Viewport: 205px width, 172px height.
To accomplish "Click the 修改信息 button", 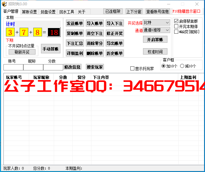I will pos(72,67).
